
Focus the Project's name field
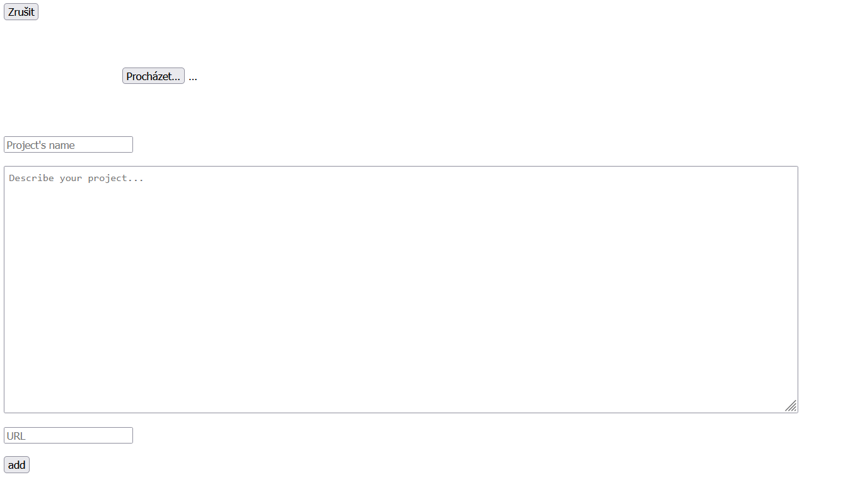point(68,145)
